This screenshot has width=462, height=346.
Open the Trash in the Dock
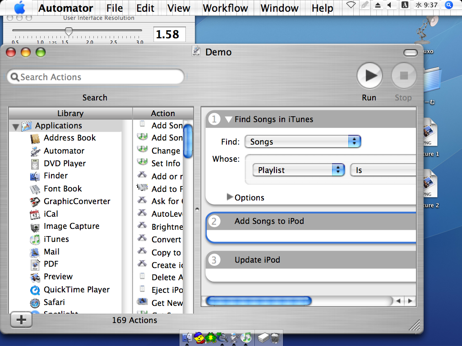(x=275, y=338)
